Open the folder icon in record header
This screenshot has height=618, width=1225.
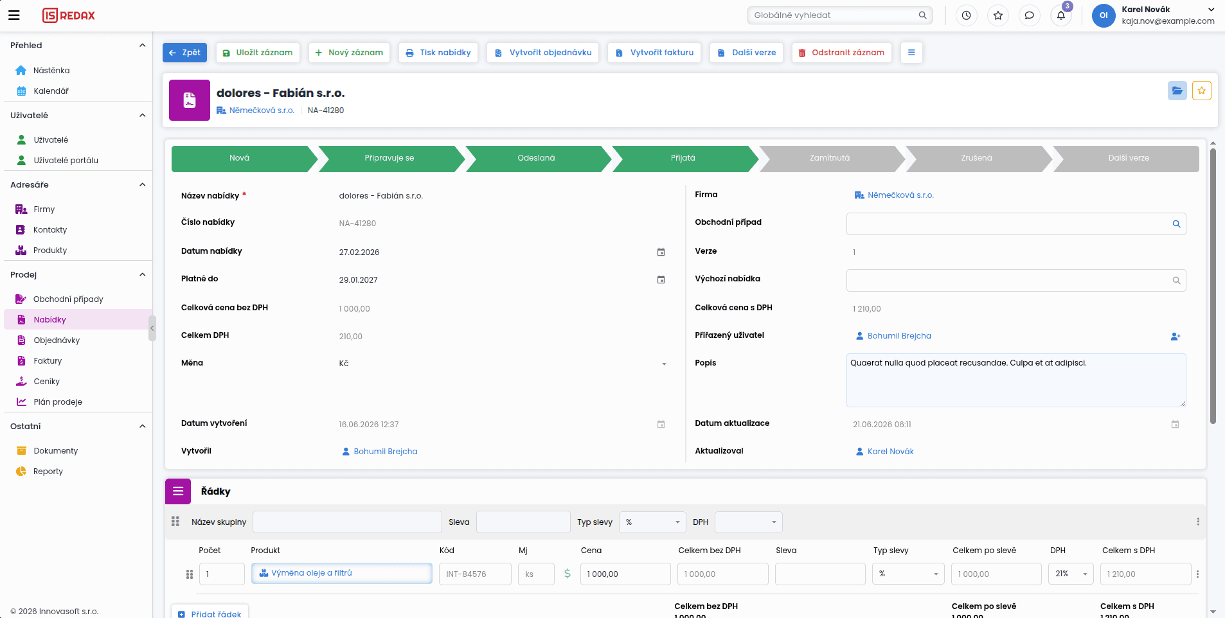pos(1177,91)
